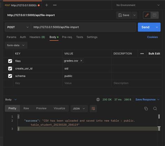Viewport: 165px width, 146px height.
Task: Open the comments icon
Action: (x=155, y=15)
